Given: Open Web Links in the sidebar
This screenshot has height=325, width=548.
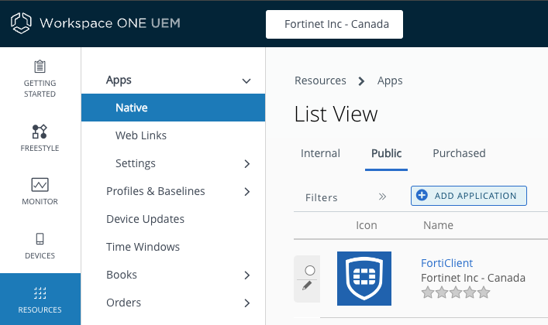Looking at the screenshot, I should pos(141,135).
